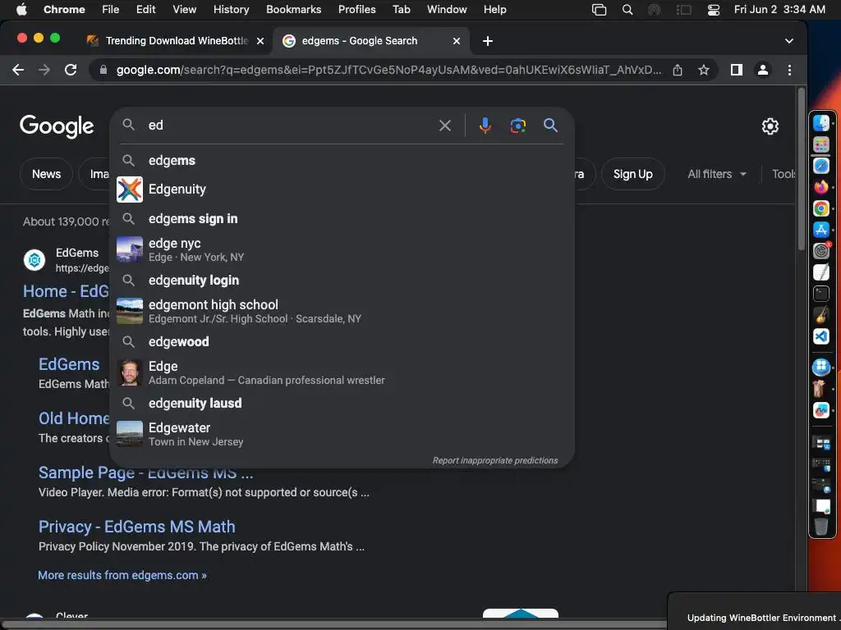
Task: Launch Firefox from the Dock
Action: pyautogui.click(x=821, y=187)
